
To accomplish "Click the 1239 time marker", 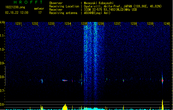I will 150,24.
